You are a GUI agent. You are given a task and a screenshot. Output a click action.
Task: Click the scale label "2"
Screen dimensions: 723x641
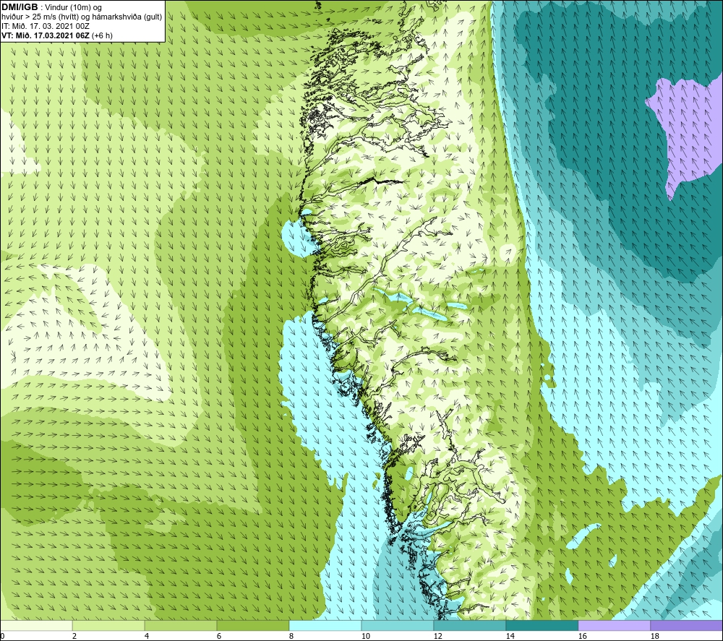[x=74, y=637]
